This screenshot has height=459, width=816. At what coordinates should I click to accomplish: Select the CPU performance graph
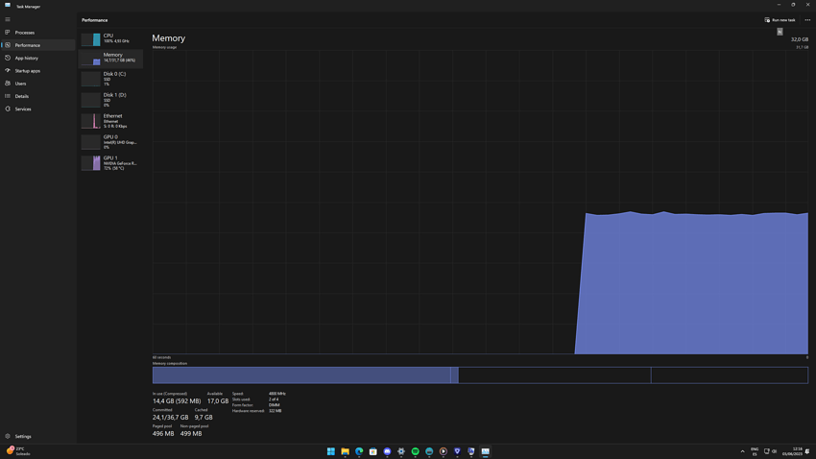[x=110, y=38]
